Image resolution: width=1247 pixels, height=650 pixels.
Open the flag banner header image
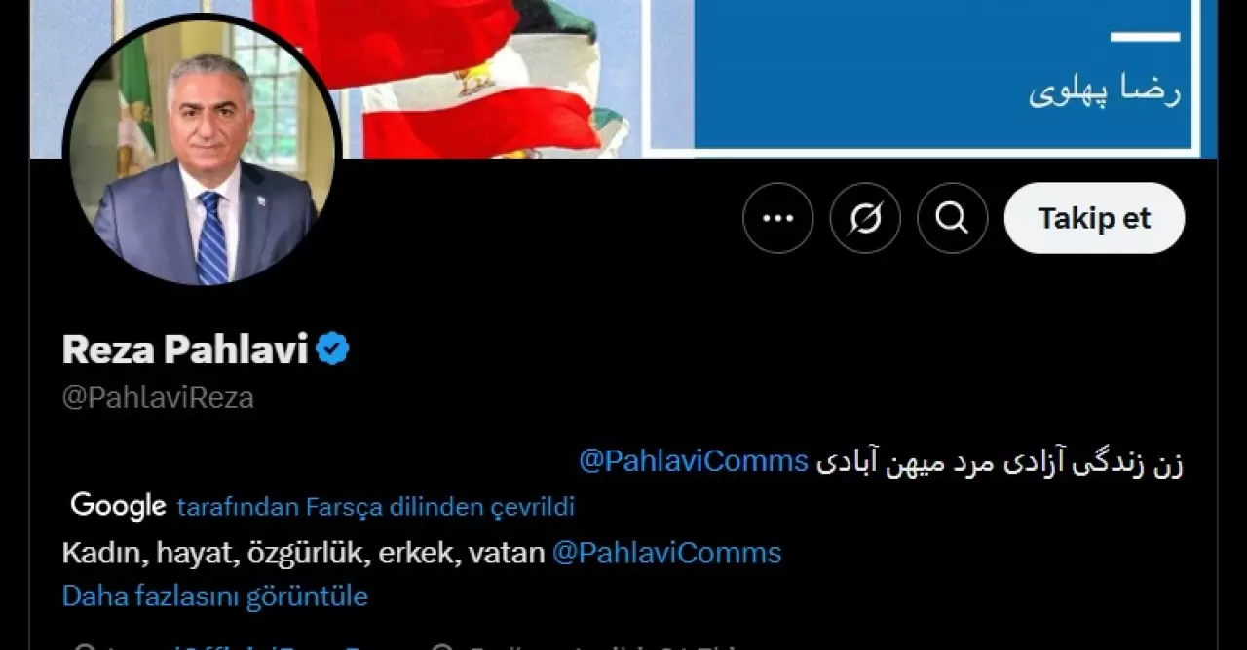tap(623, 78)
